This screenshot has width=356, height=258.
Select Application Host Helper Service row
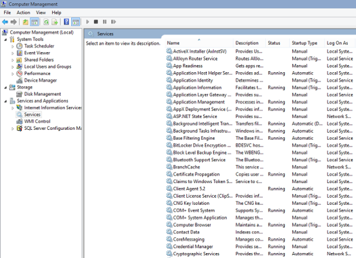(260, 73)
